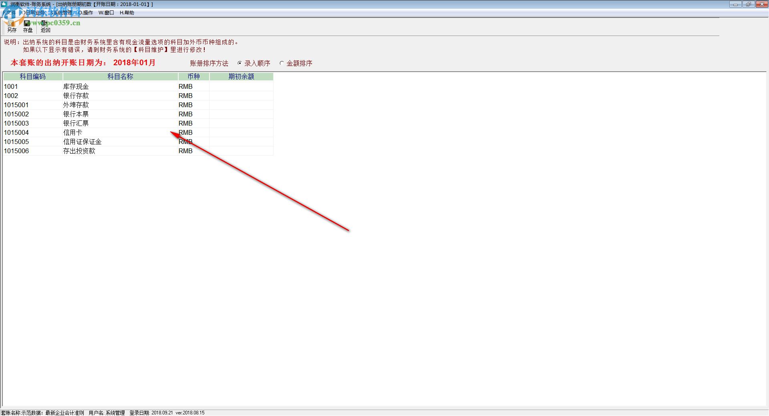Open the S.系统管理 menu

pyautogui.click(x=62, y=13)
